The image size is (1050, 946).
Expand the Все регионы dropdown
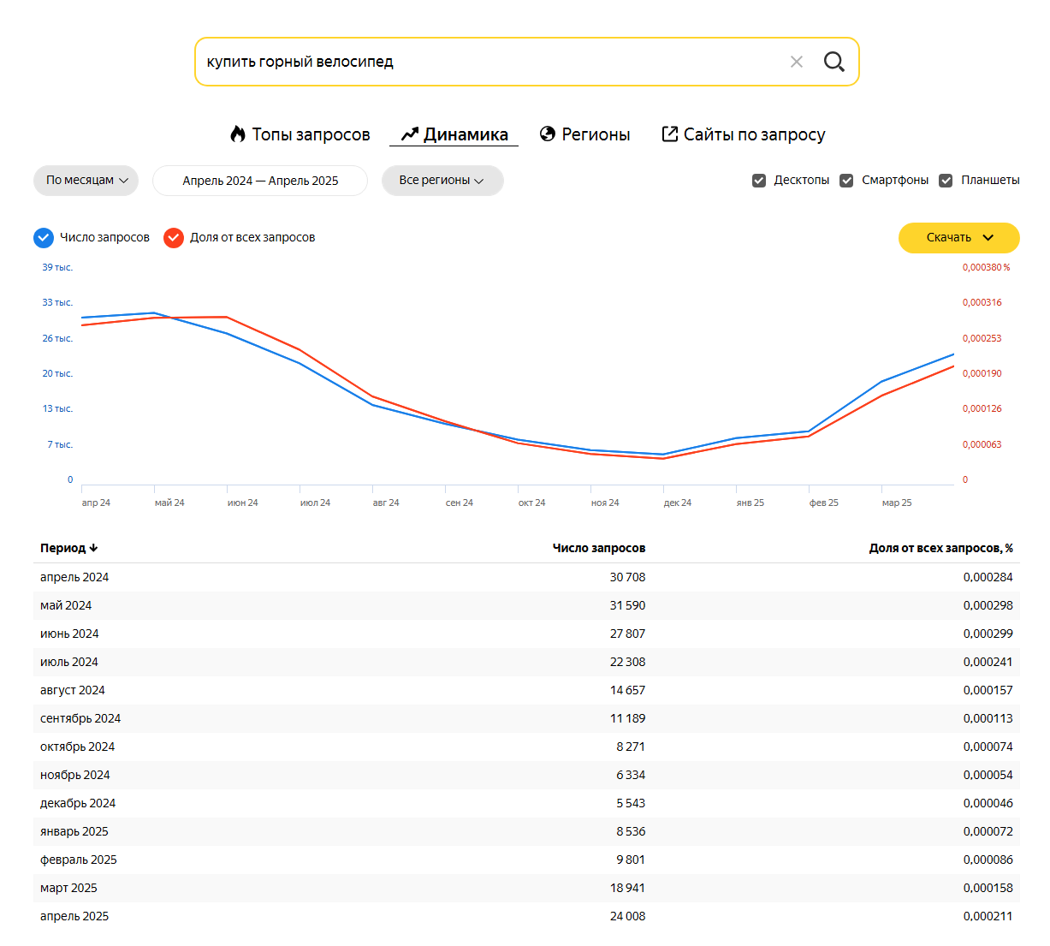pos(442,181)
